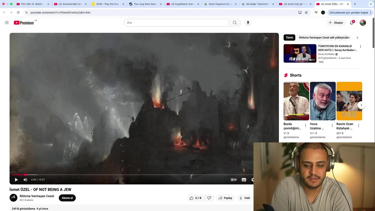Go to YouTube Premium home logo
Screen dimensions: 375x211
24,23
